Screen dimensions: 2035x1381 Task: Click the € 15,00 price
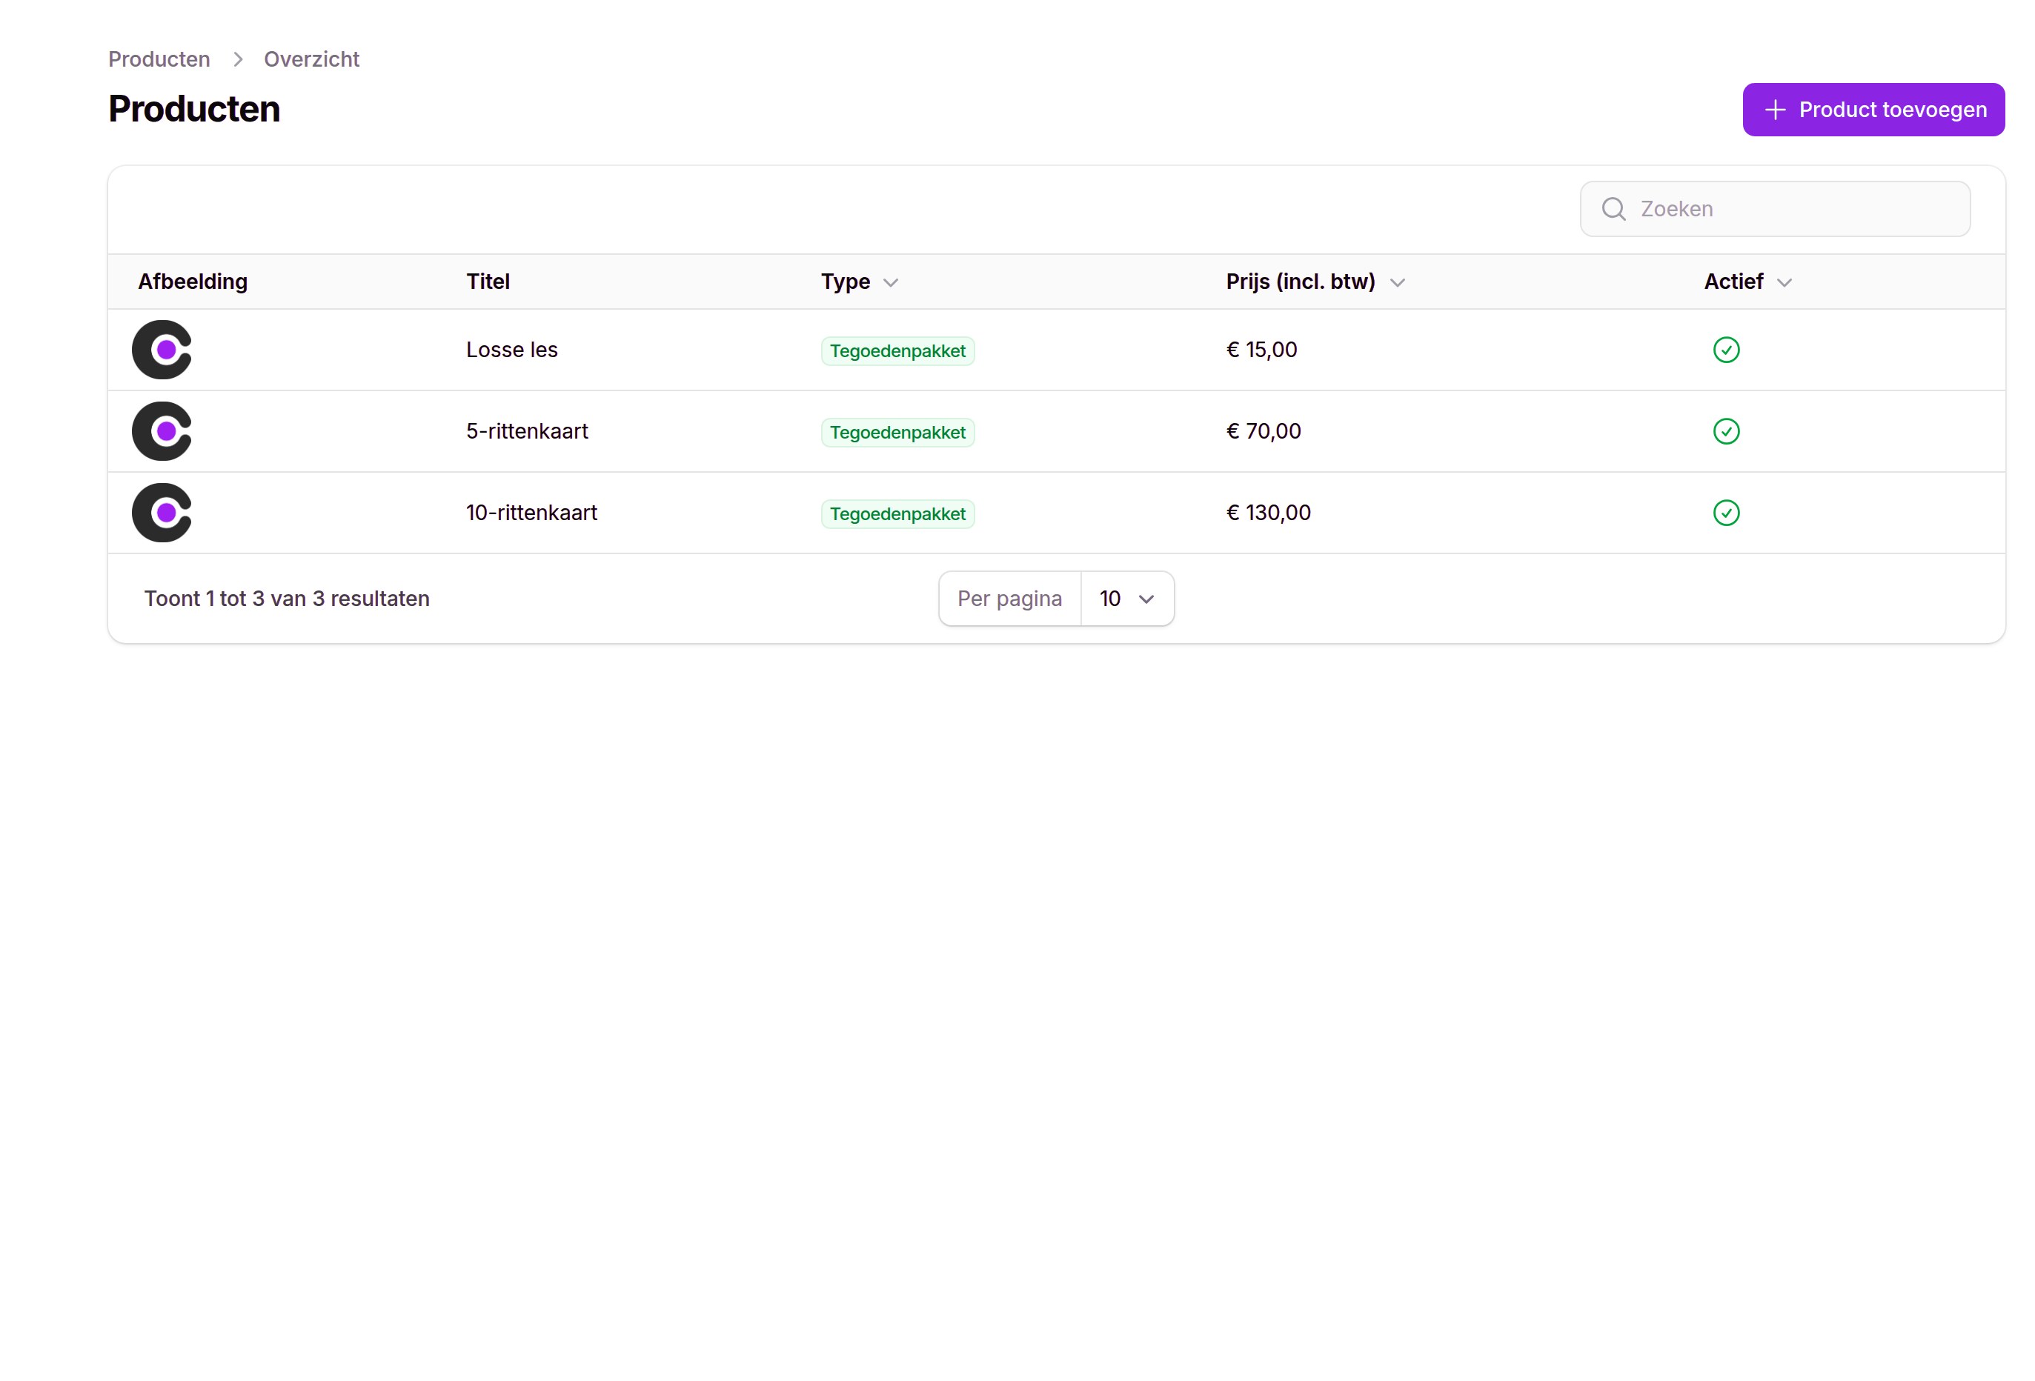[x=1262, y=350]
